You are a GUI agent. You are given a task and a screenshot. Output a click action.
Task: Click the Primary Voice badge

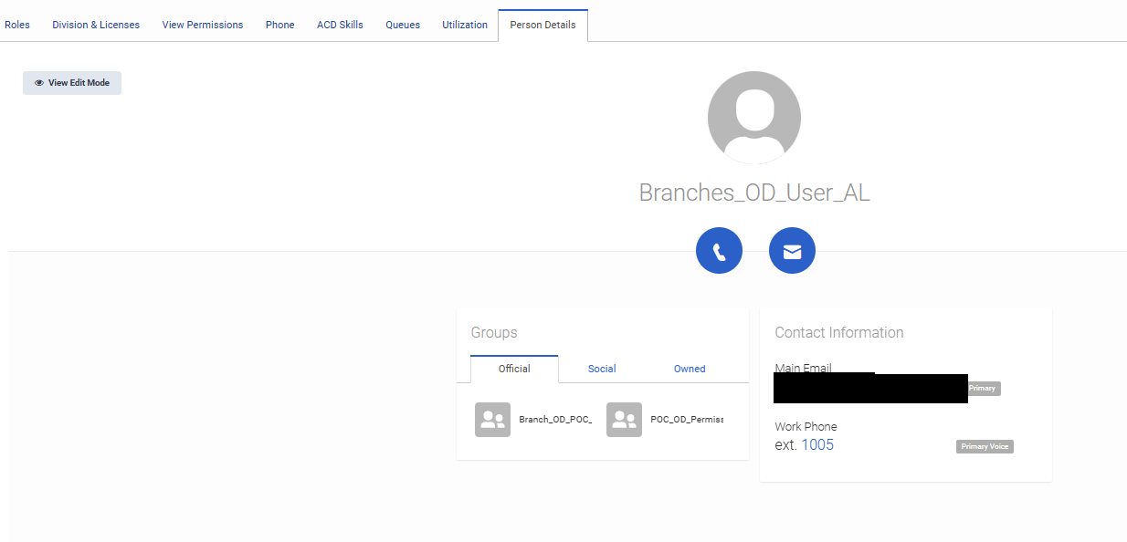point(985,447)
